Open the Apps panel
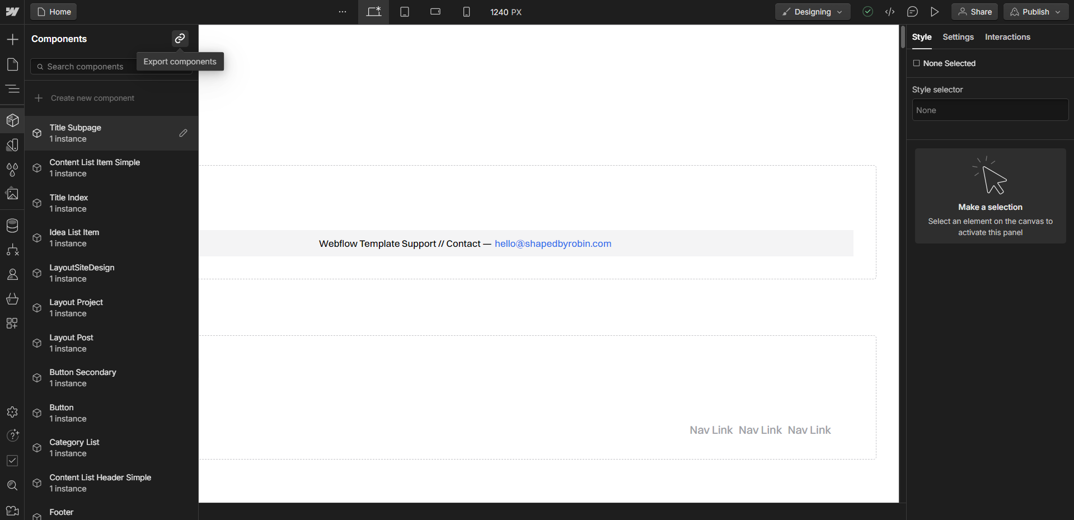1074x520 pixels. point(12,323)
